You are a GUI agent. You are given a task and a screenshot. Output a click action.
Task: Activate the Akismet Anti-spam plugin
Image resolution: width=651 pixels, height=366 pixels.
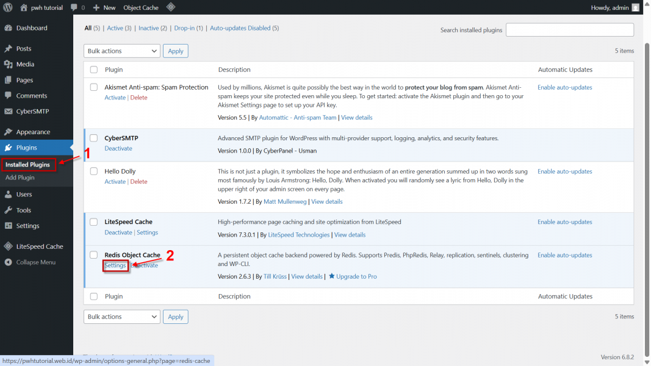[x=115, y=98]
